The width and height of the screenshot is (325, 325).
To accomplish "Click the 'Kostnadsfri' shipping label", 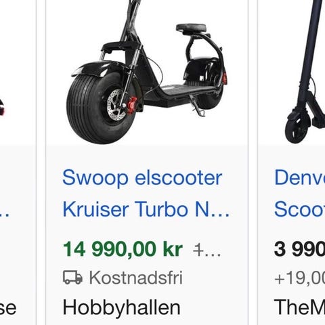I will point(135,278).
